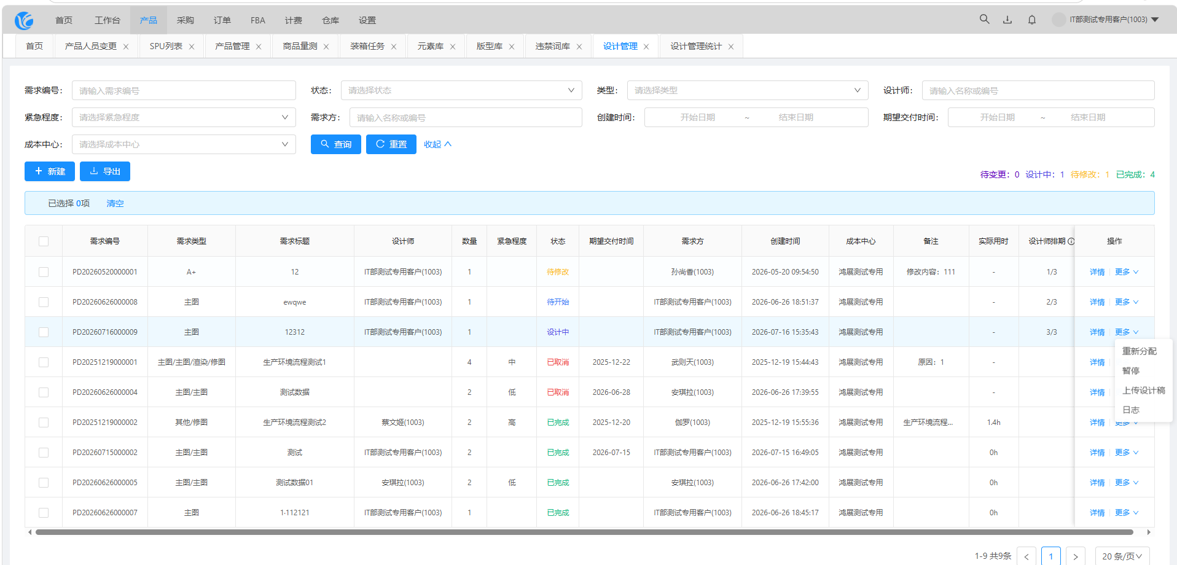Open the 20 条/页 page size selector
The width and height of the screenshot is (1177, 565).
(x=1122, y=556)
